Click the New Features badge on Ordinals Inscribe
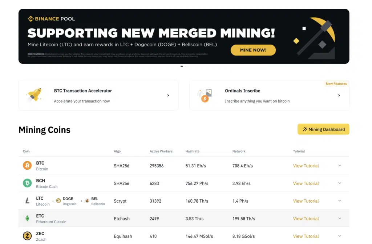Image resolution: width=372 pixels, height=244 pixels. pyautogui.click(x=336, y=83)
